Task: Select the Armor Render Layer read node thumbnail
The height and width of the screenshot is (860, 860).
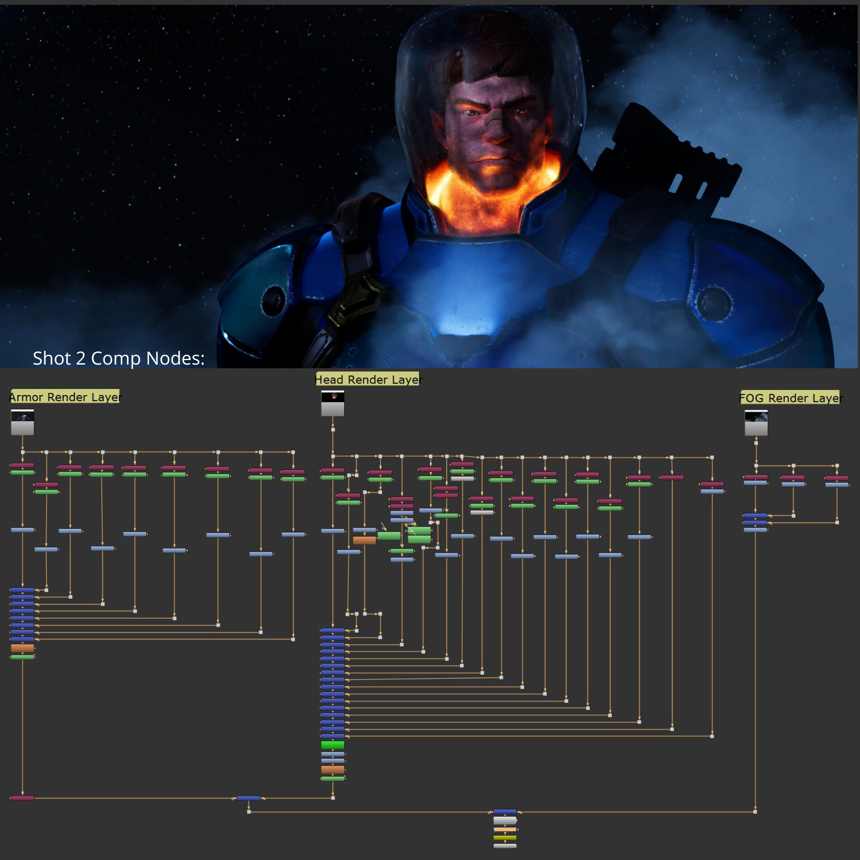Action: (x=22, y=422)
